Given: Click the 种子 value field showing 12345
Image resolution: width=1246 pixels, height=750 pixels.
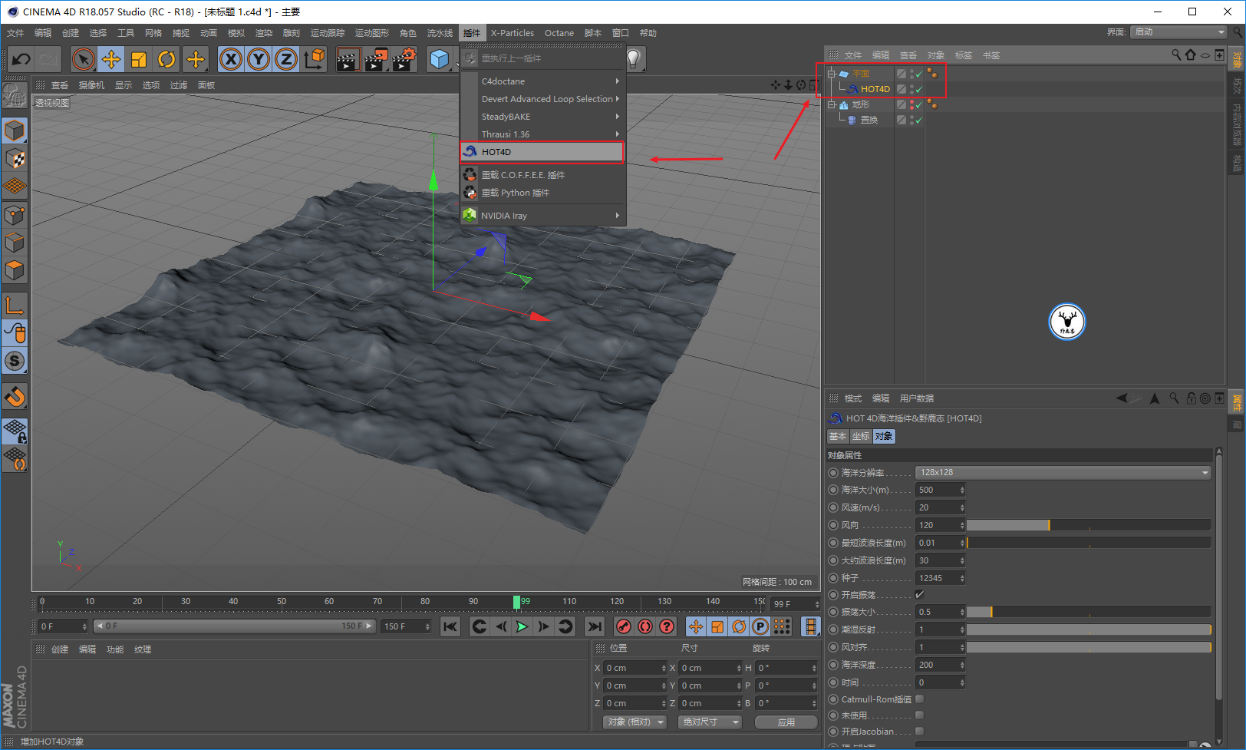Looking at the screenshot, I should point(940,578).
